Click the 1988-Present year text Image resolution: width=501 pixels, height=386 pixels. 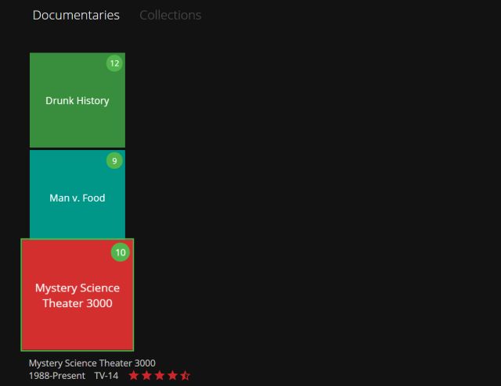tap(57, 376)
